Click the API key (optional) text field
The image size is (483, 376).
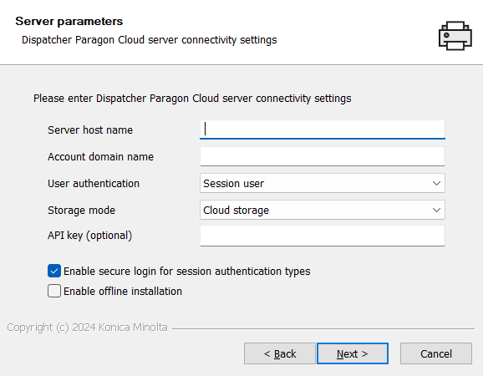click(323, 236)
